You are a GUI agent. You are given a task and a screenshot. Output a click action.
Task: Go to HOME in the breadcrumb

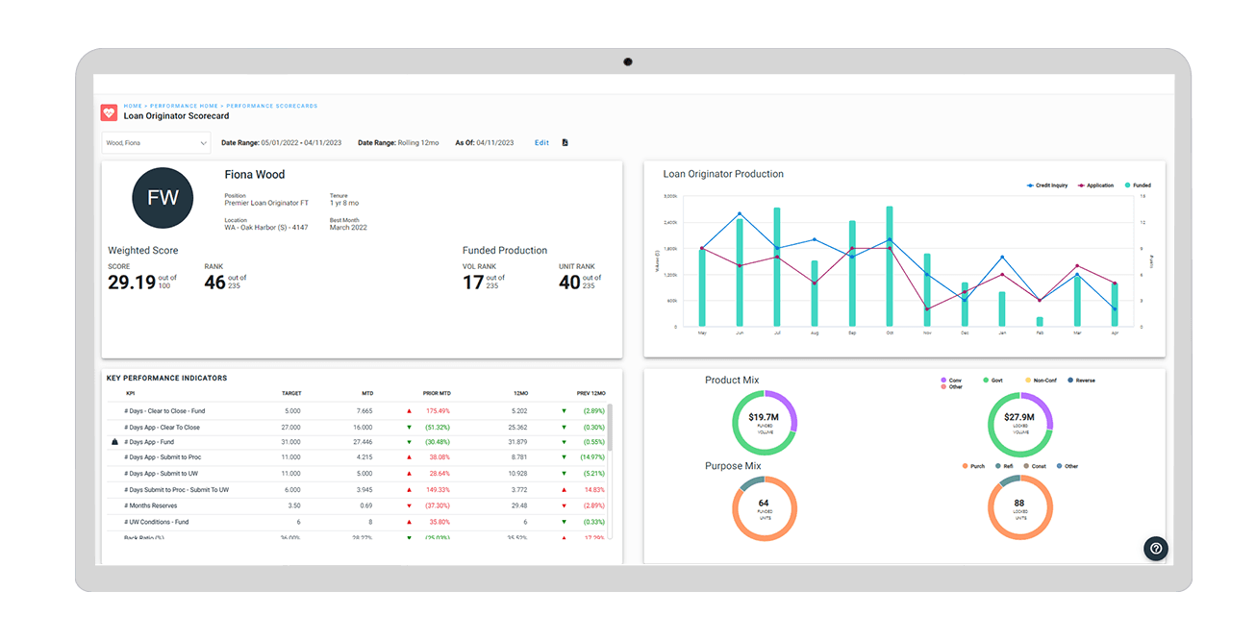pos(133,106)
